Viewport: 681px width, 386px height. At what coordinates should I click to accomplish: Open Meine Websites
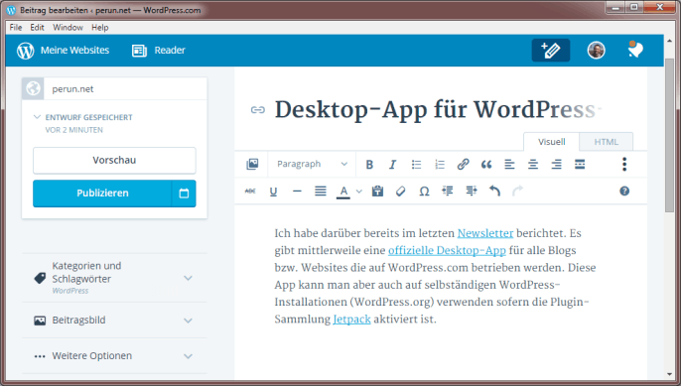click(x=63, y=51)
